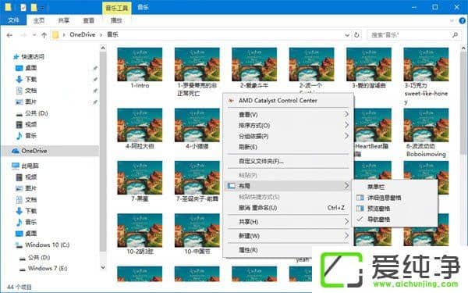Open the address bar history dropdown

(x=347, y=35)
